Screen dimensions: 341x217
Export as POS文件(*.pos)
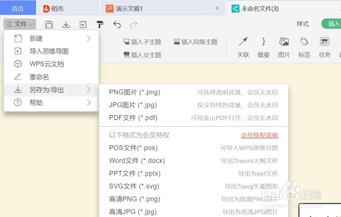coord(194,148)
